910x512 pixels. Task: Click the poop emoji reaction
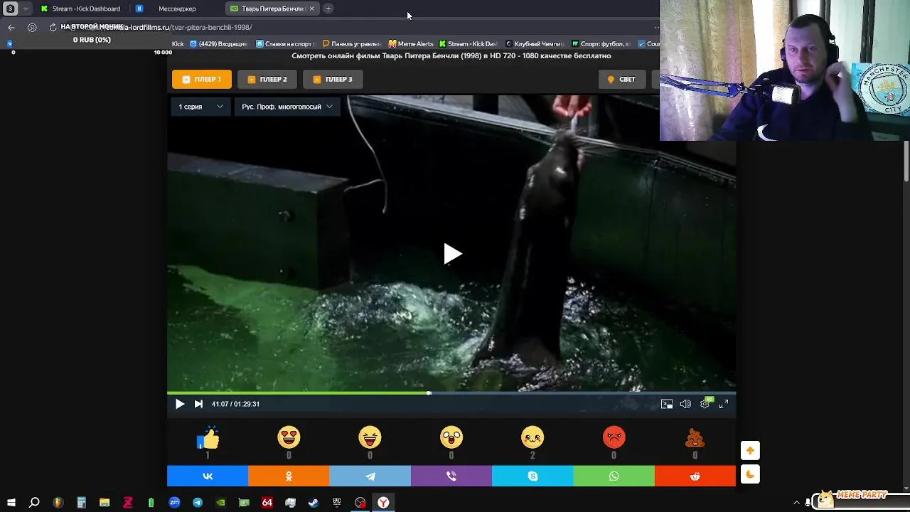695,437
